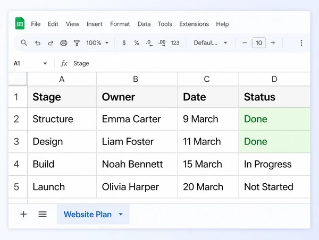Select row 5 header
Screen dimensions: 319x240
(18, 187)
